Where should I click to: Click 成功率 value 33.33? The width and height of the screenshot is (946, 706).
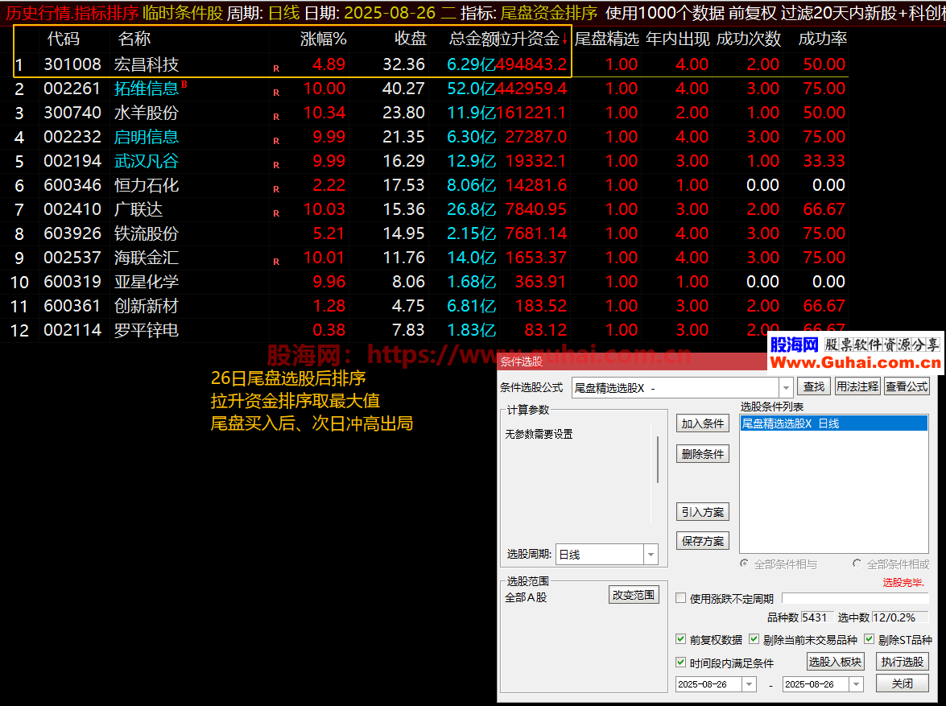click(x=824, y=160)
